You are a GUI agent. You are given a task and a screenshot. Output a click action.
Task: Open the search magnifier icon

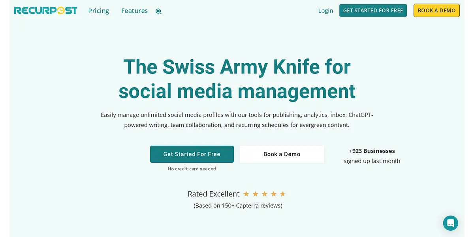coord(158,11)
